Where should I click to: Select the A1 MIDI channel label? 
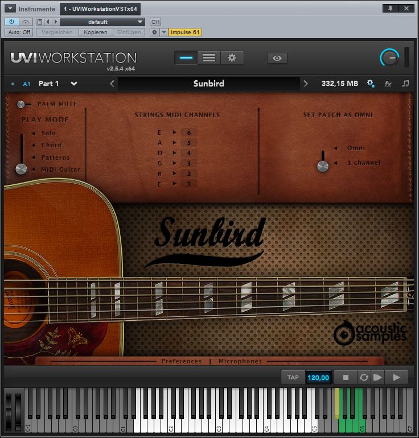tap(27, 84)
